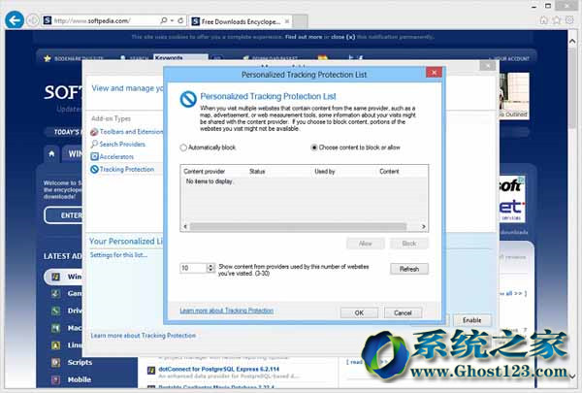Open the browser Tools gear icon
Screen dimensions: 582x393
(569, 20)
